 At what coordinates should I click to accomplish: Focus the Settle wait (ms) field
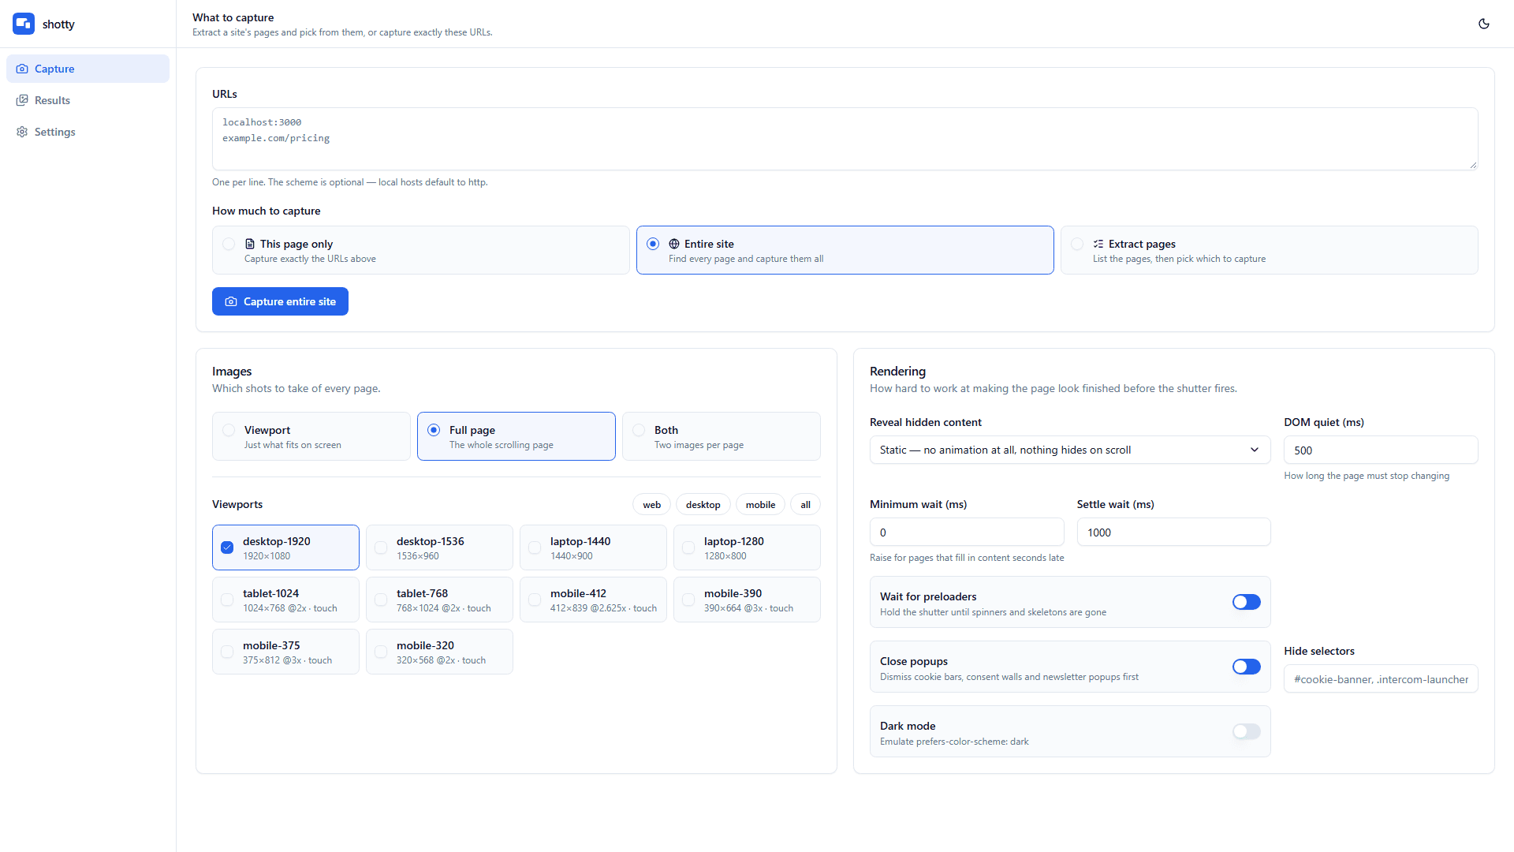click(x=1173, y=532)
